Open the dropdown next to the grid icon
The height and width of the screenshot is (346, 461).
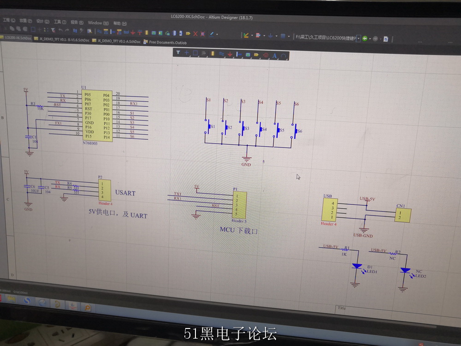[289, 36]
